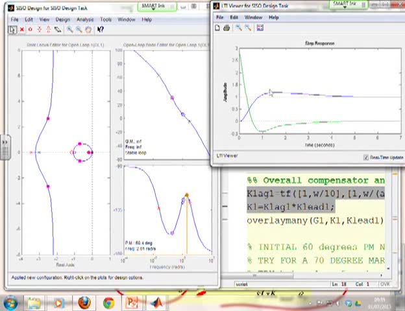Screen dimensions: 405x311
Task: Expand the side panel tab with double arrows
Action: tap(5, 147)
